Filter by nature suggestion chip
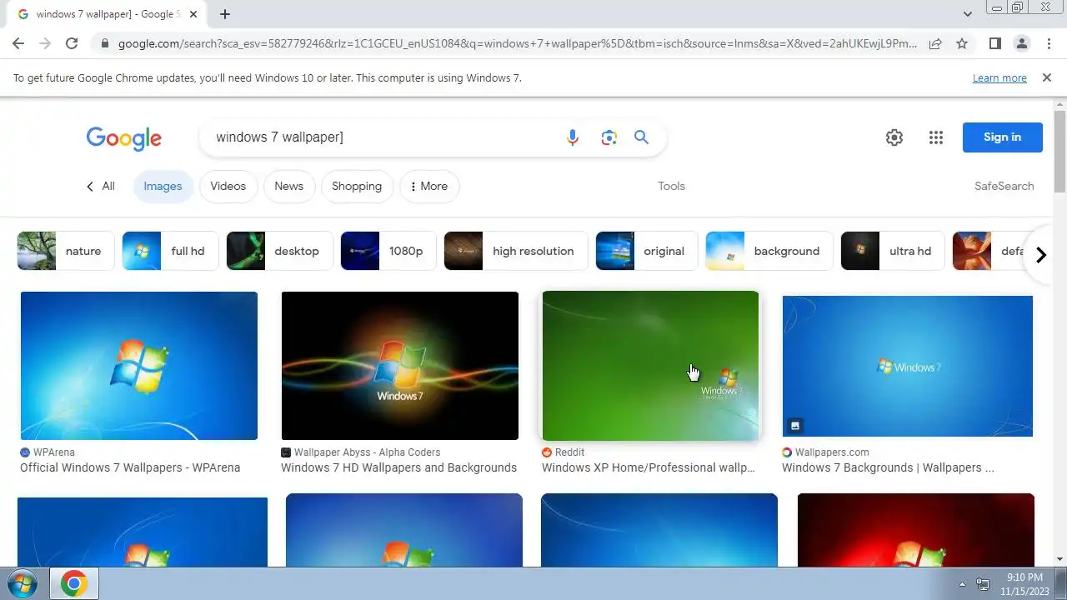 65,251
